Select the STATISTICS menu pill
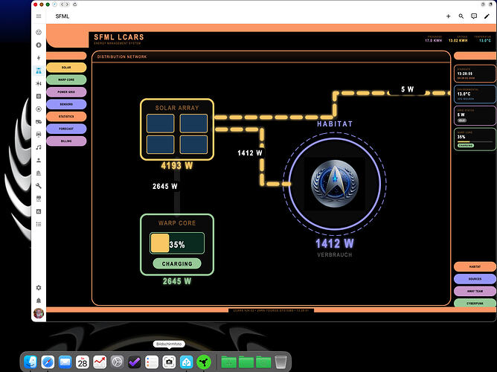The image size is (497, 372). tap(66, 117)
